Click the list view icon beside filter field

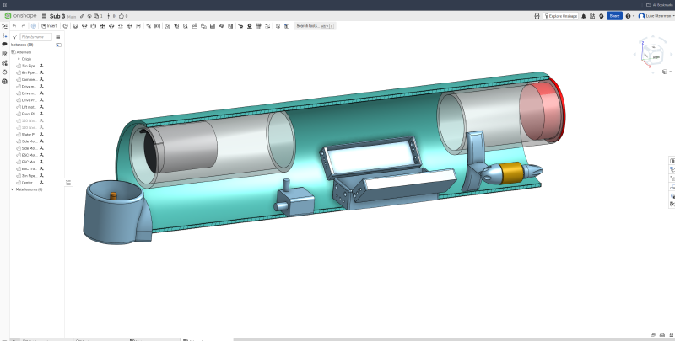[x=58, y=37]
